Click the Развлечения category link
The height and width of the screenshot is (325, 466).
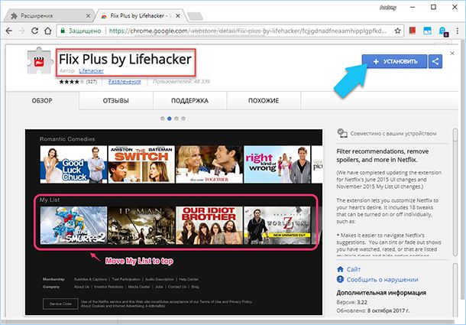pos(125,81)
